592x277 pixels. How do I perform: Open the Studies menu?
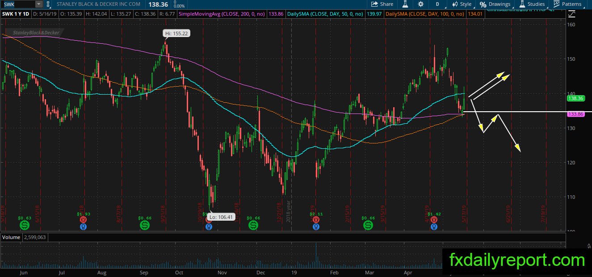pos(532,4)
